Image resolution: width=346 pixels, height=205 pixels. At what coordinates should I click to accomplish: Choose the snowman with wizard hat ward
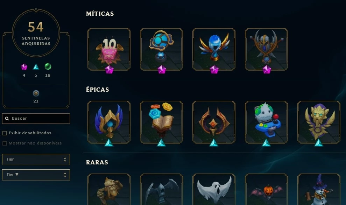319,189
